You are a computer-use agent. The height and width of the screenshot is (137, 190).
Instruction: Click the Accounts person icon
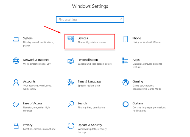click(x=16, y=82)
